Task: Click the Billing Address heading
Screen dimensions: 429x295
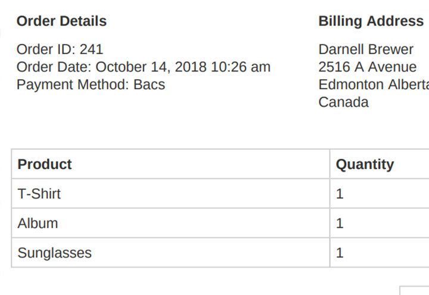Action: coord(371,21)
